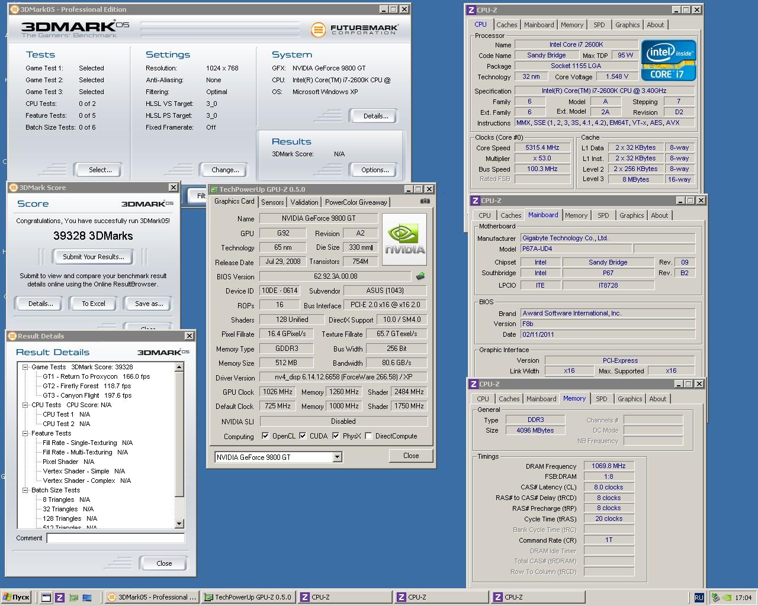Click the BIOS save chip icon in GPU-Z

[420, 276]
